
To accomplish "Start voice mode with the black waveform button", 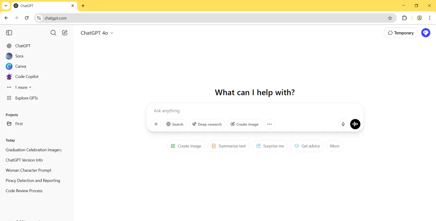I will (x=355, y=124).
